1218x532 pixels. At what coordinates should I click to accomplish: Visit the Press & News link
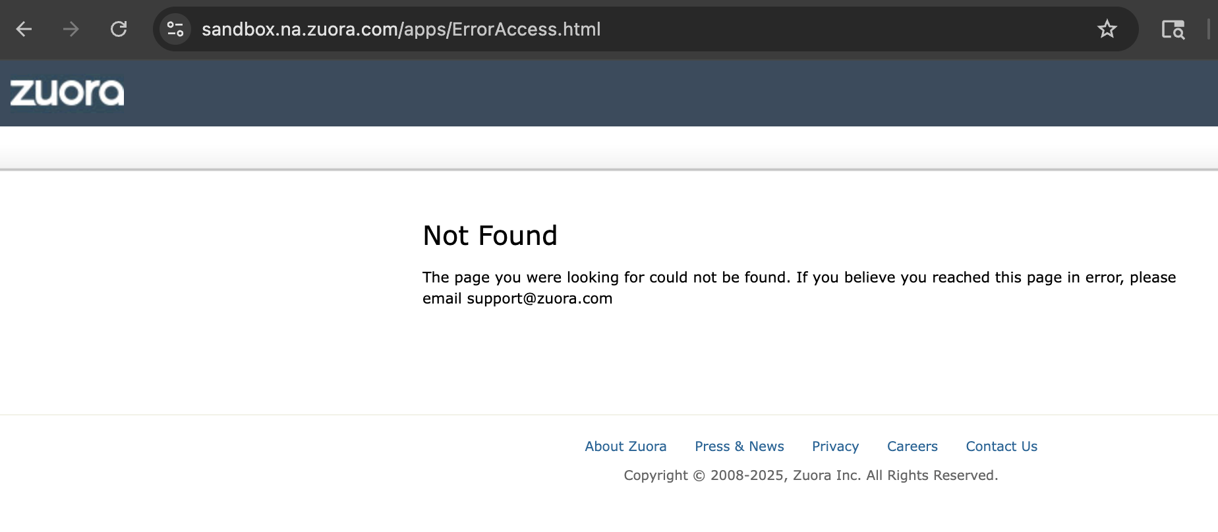[x=739, y=446]
